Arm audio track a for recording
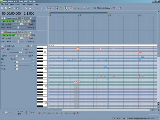 tap(22, 18)
